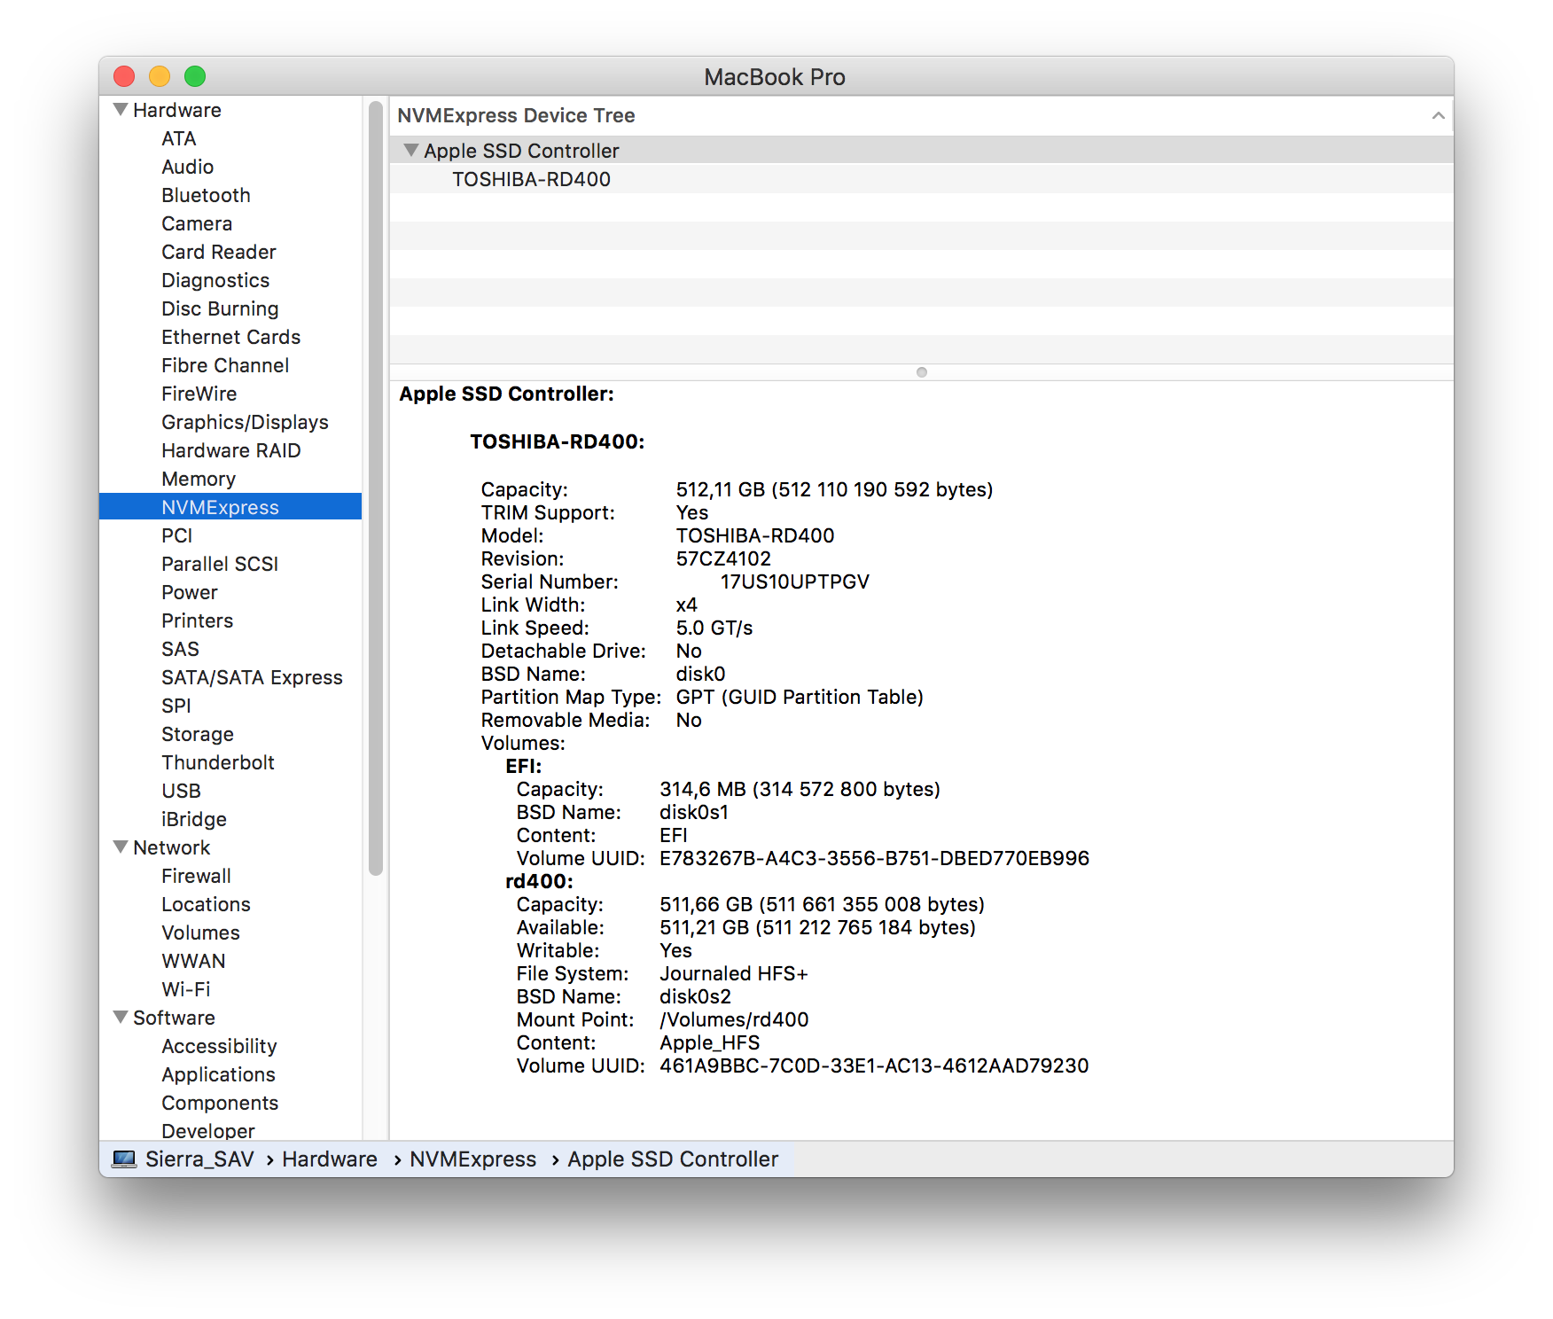Image resolution: width=1553 pixels, height=1319 pixels.
Task: Select ATA in the sidebar
Action: tap(179, 138)
